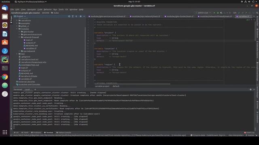The image size is (259, 145).
Task: Expand the gke-cluster folder
Action: (x=19, y=32)
